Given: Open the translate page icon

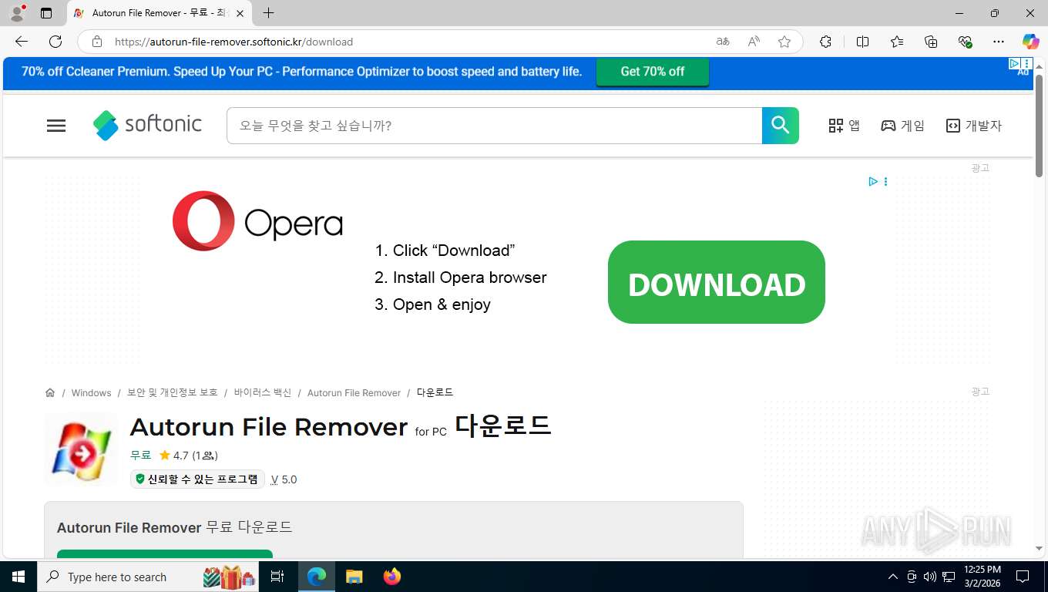Looking at the screenshot, I should [723, 42].
